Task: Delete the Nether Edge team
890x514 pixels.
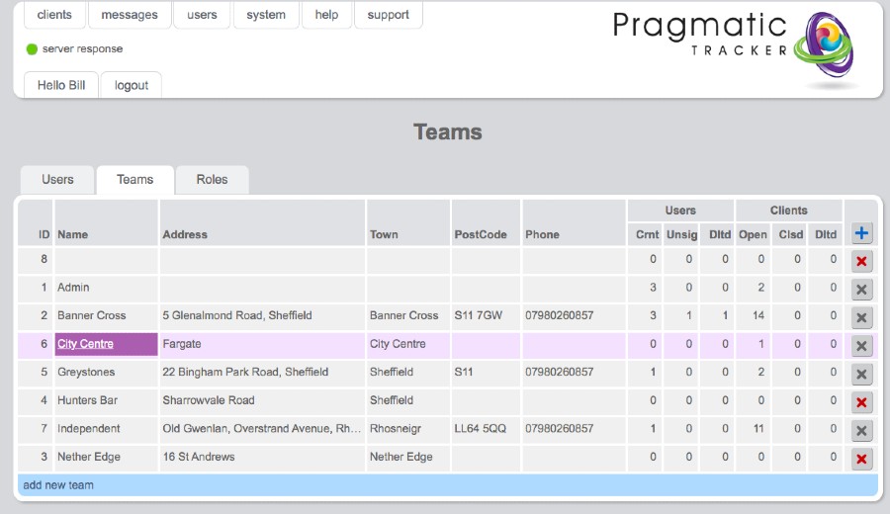Action: point(861,459)
